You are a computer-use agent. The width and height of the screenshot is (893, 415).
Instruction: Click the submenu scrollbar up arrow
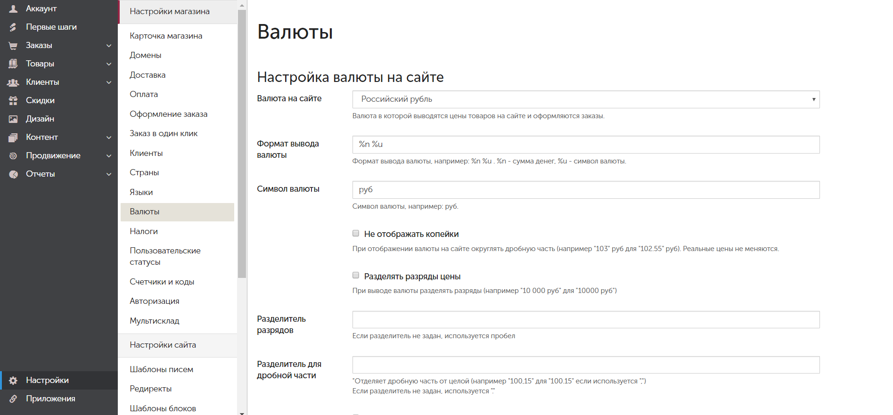coord(242,5)
